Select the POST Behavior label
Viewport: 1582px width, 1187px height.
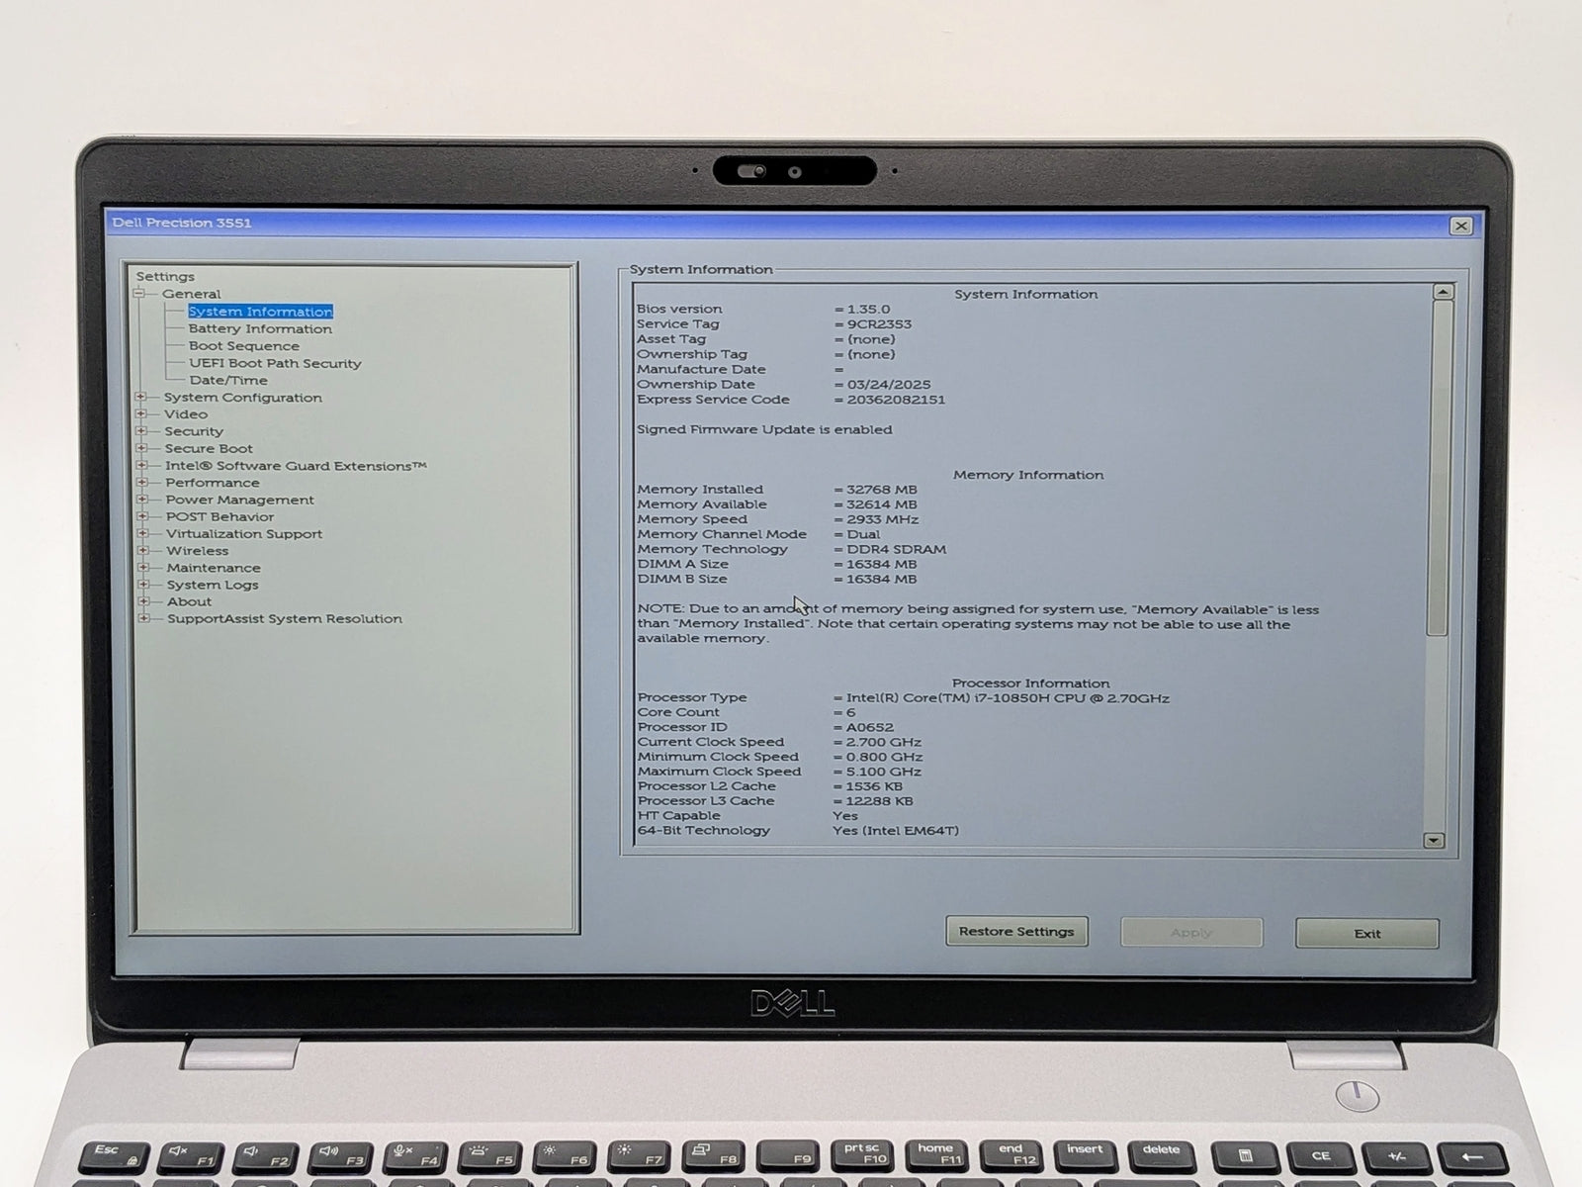click(220, 516)
